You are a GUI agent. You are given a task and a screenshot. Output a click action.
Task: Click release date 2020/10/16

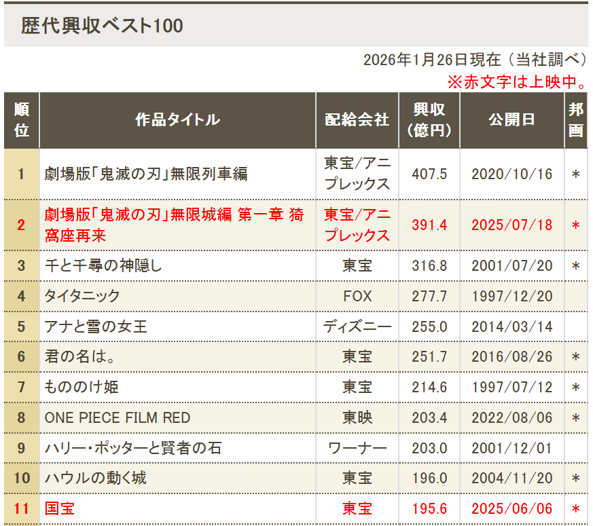point(511,174)
